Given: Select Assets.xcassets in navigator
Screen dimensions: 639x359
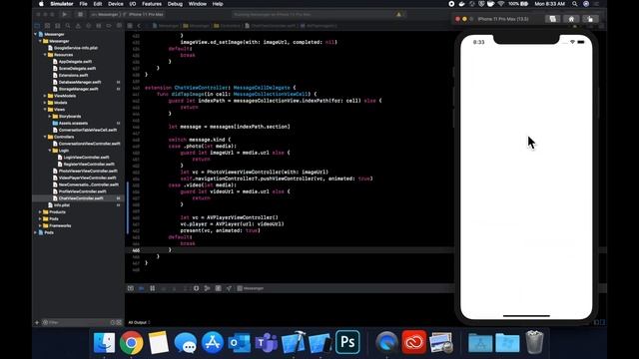Looking at the screenshot, I should point(73,124).
